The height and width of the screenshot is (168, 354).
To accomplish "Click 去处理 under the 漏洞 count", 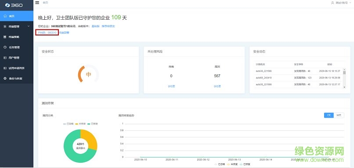I will click(217, 86).
